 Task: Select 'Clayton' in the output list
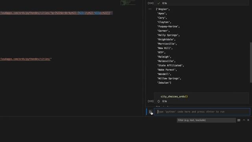click(163, 22)
